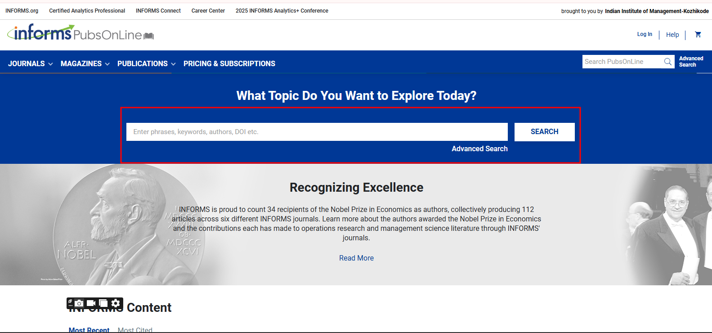Image resolution: width=712 pixels, height=333 pixels.
Task: Click the Log In link
Action: tap(644, 34)
